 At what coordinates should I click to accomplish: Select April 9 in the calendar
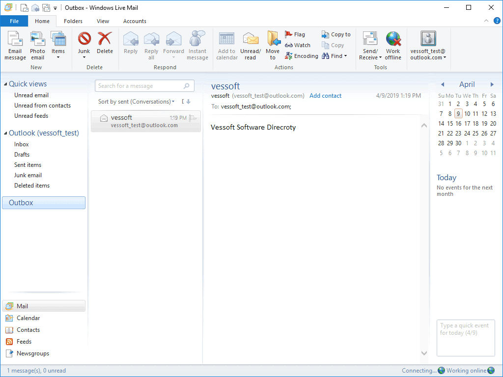point(458,114)
